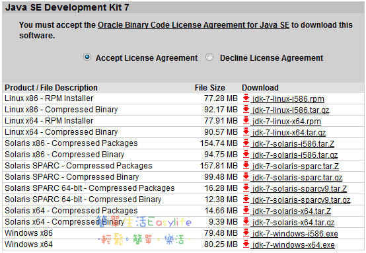The image size is (366, 253).
Task: Click download arrow for Solaris x86 Compressed Packages
Action: [x=246, y=143]
